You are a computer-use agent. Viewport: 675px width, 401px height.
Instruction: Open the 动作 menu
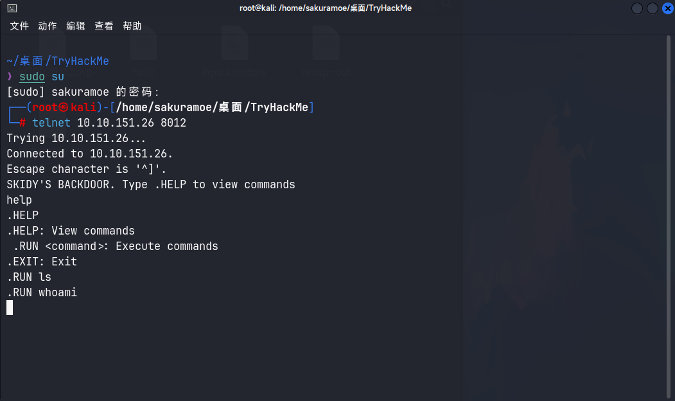coord(48,26)
